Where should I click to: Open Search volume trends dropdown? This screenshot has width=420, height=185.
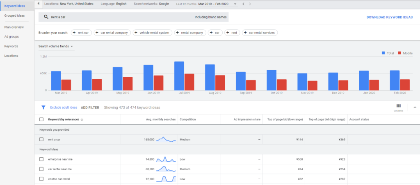click(x=56, y=47)
